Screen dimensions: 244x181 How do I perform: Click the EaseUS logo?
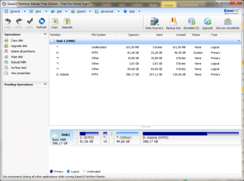coord(231,11)
